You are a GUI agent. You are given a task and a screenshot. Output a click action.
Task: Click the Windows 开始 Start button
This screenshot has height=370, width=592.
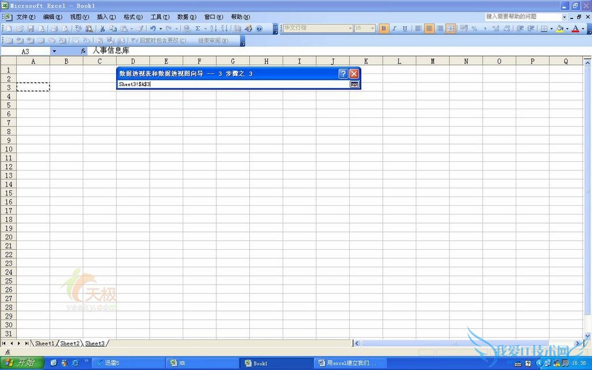point(22,363)
